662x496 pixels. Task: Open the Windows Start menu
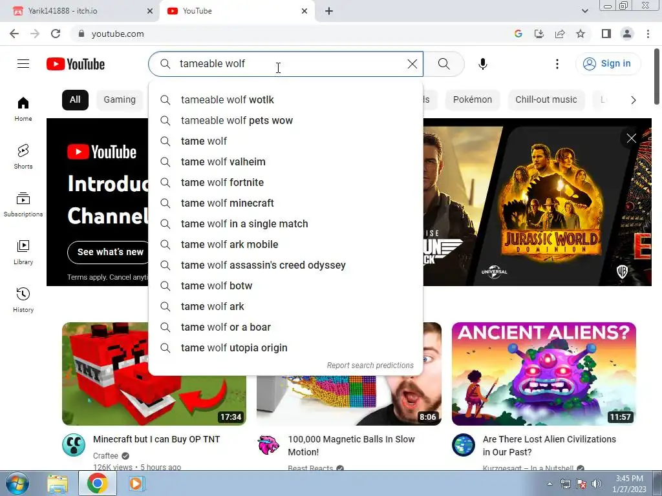point(17,483)
